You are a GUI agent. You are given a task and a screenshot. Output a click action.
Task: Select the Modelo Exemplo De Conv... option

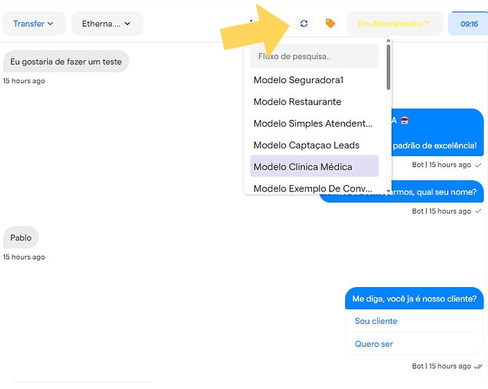(x=313, y=188)
